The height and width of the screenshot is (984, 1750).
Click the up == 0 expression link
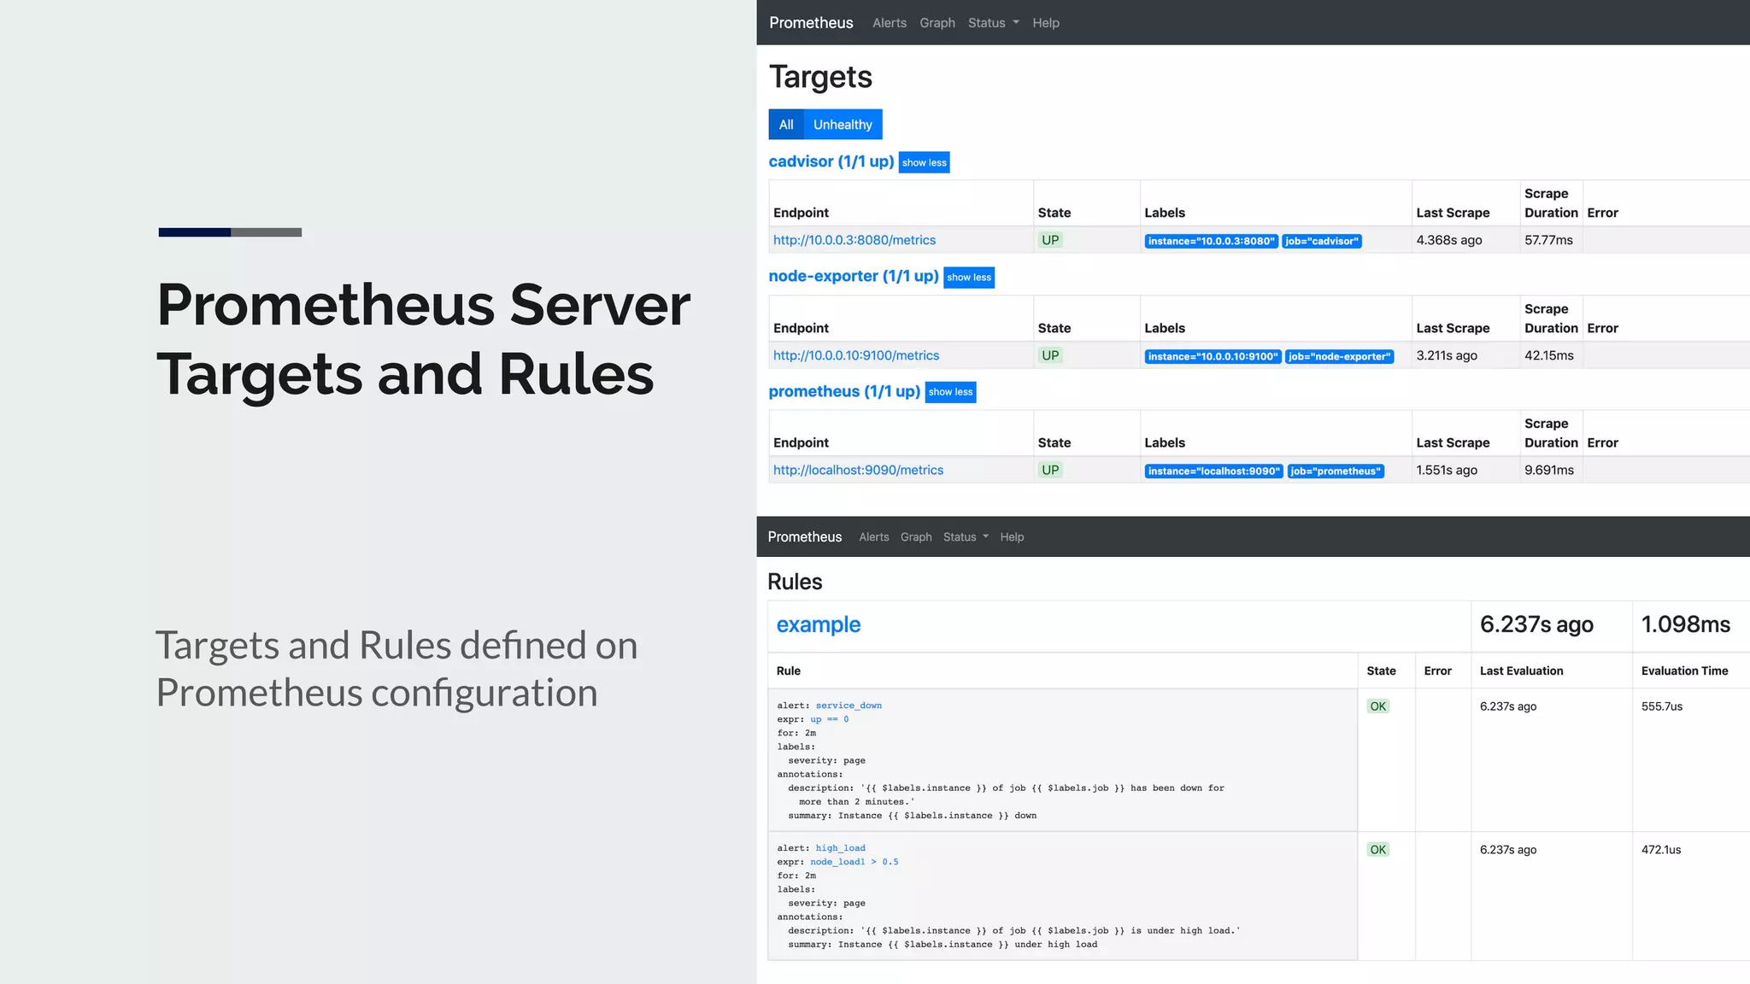tap(830, 719)
